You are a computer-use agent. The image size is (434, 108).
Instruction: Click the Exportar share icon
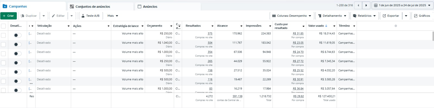pos(384,16)
